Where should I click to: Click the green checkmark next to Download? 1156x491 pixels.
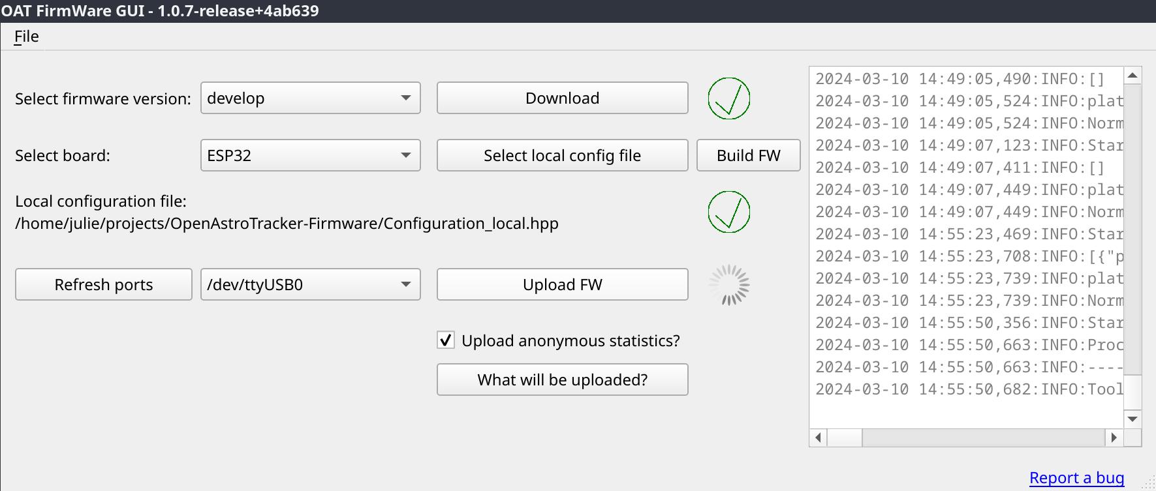728,98
